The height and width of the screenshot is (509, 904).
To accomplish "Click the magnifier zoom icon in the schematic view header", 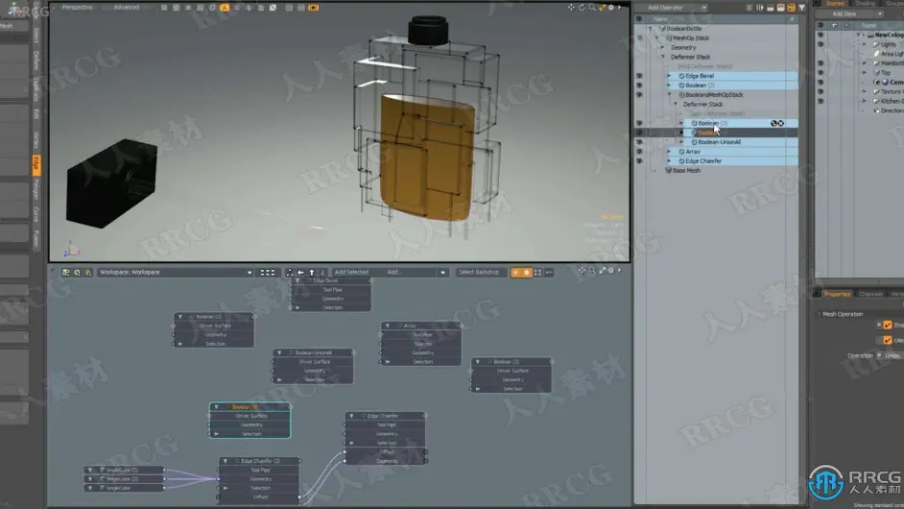I will (x=592, y=270).
